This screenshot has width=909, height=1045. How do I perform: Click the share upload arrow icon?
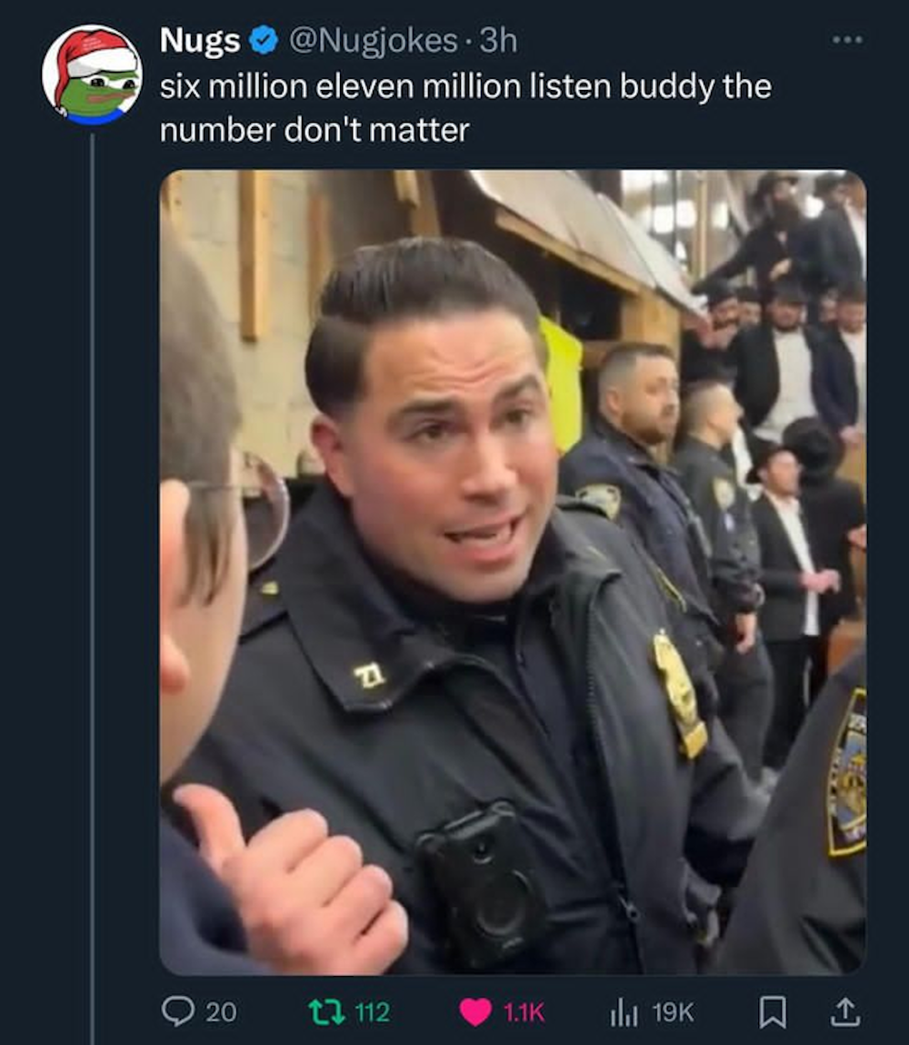pyautogui.click(x=846, y=1010)
